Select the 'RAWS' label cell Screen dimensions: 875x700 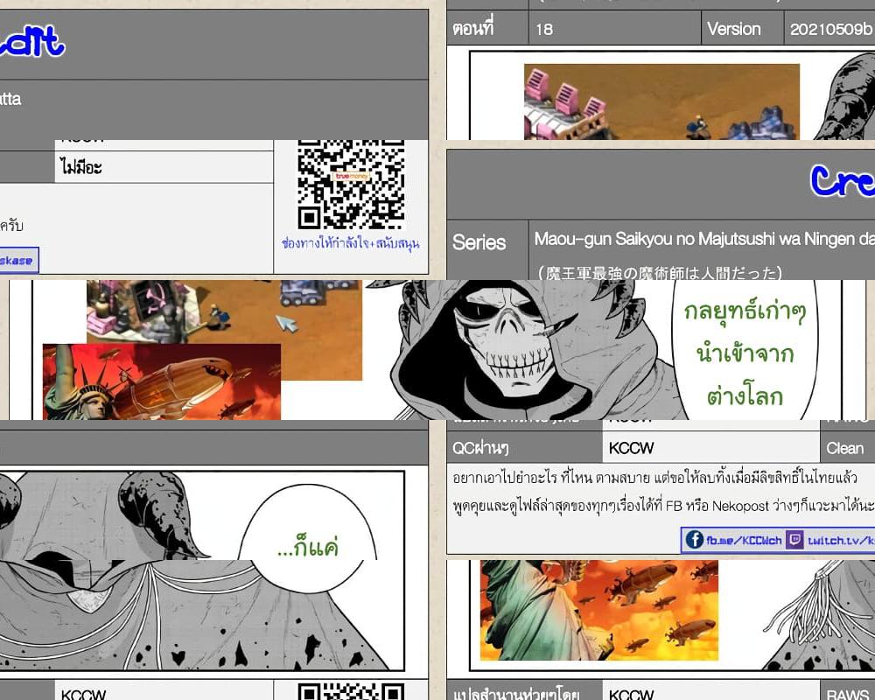pos(848,691)
